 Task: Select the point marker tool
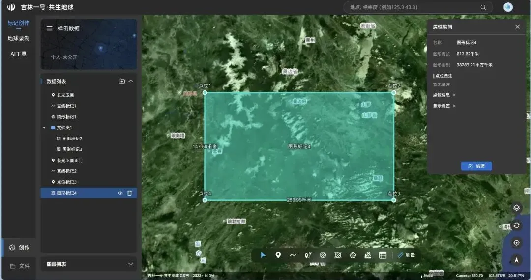click(278, 255)
